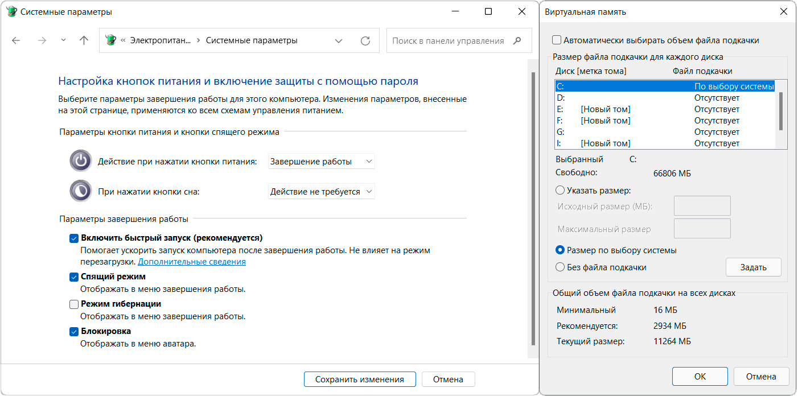This screenshot has height=396, width=798.
Task: Click the power button icon
Action: 81,161
